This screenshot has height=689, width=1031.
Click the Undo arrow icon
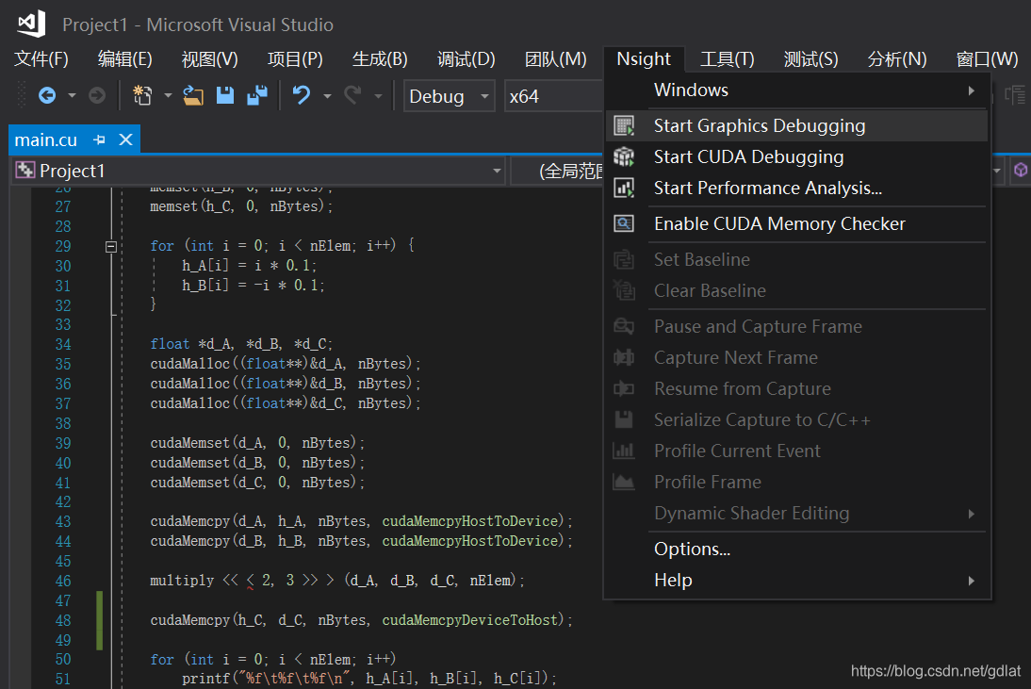[302, 96]
